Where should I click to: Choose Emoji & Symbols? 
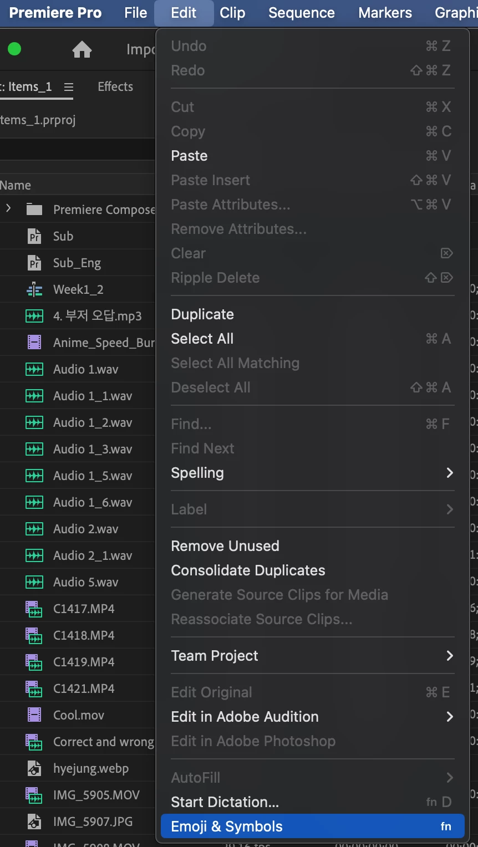click(312, 826)
